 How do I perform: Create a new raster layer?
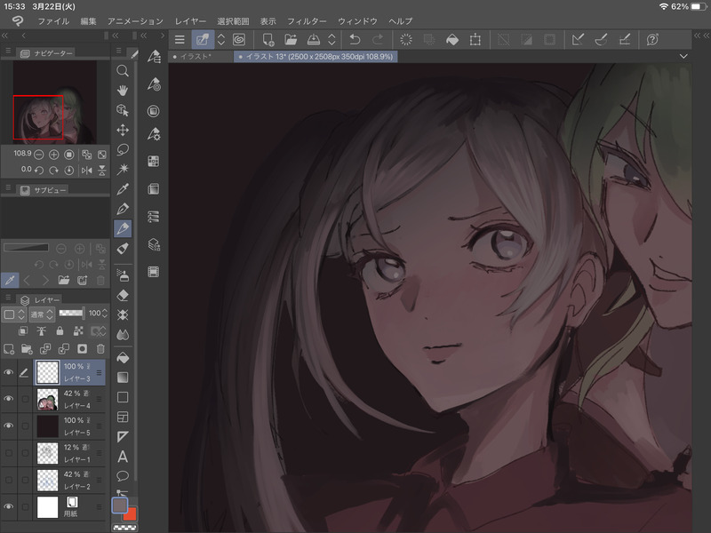point(9,348)
